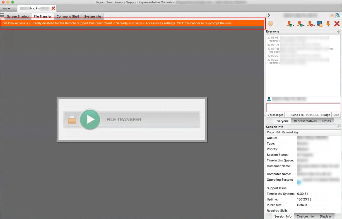This screenshot has height=219, width=342.
Task: Start File Transfer with the green play button
Action: pos(90,120)
